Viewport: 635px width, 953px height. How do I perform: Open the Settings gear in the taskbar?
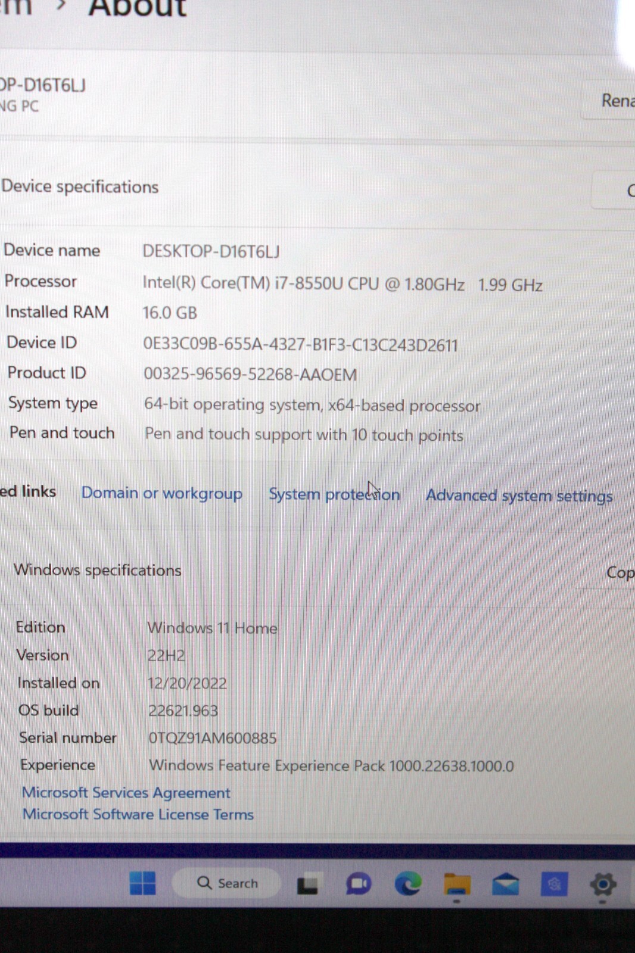602,885
